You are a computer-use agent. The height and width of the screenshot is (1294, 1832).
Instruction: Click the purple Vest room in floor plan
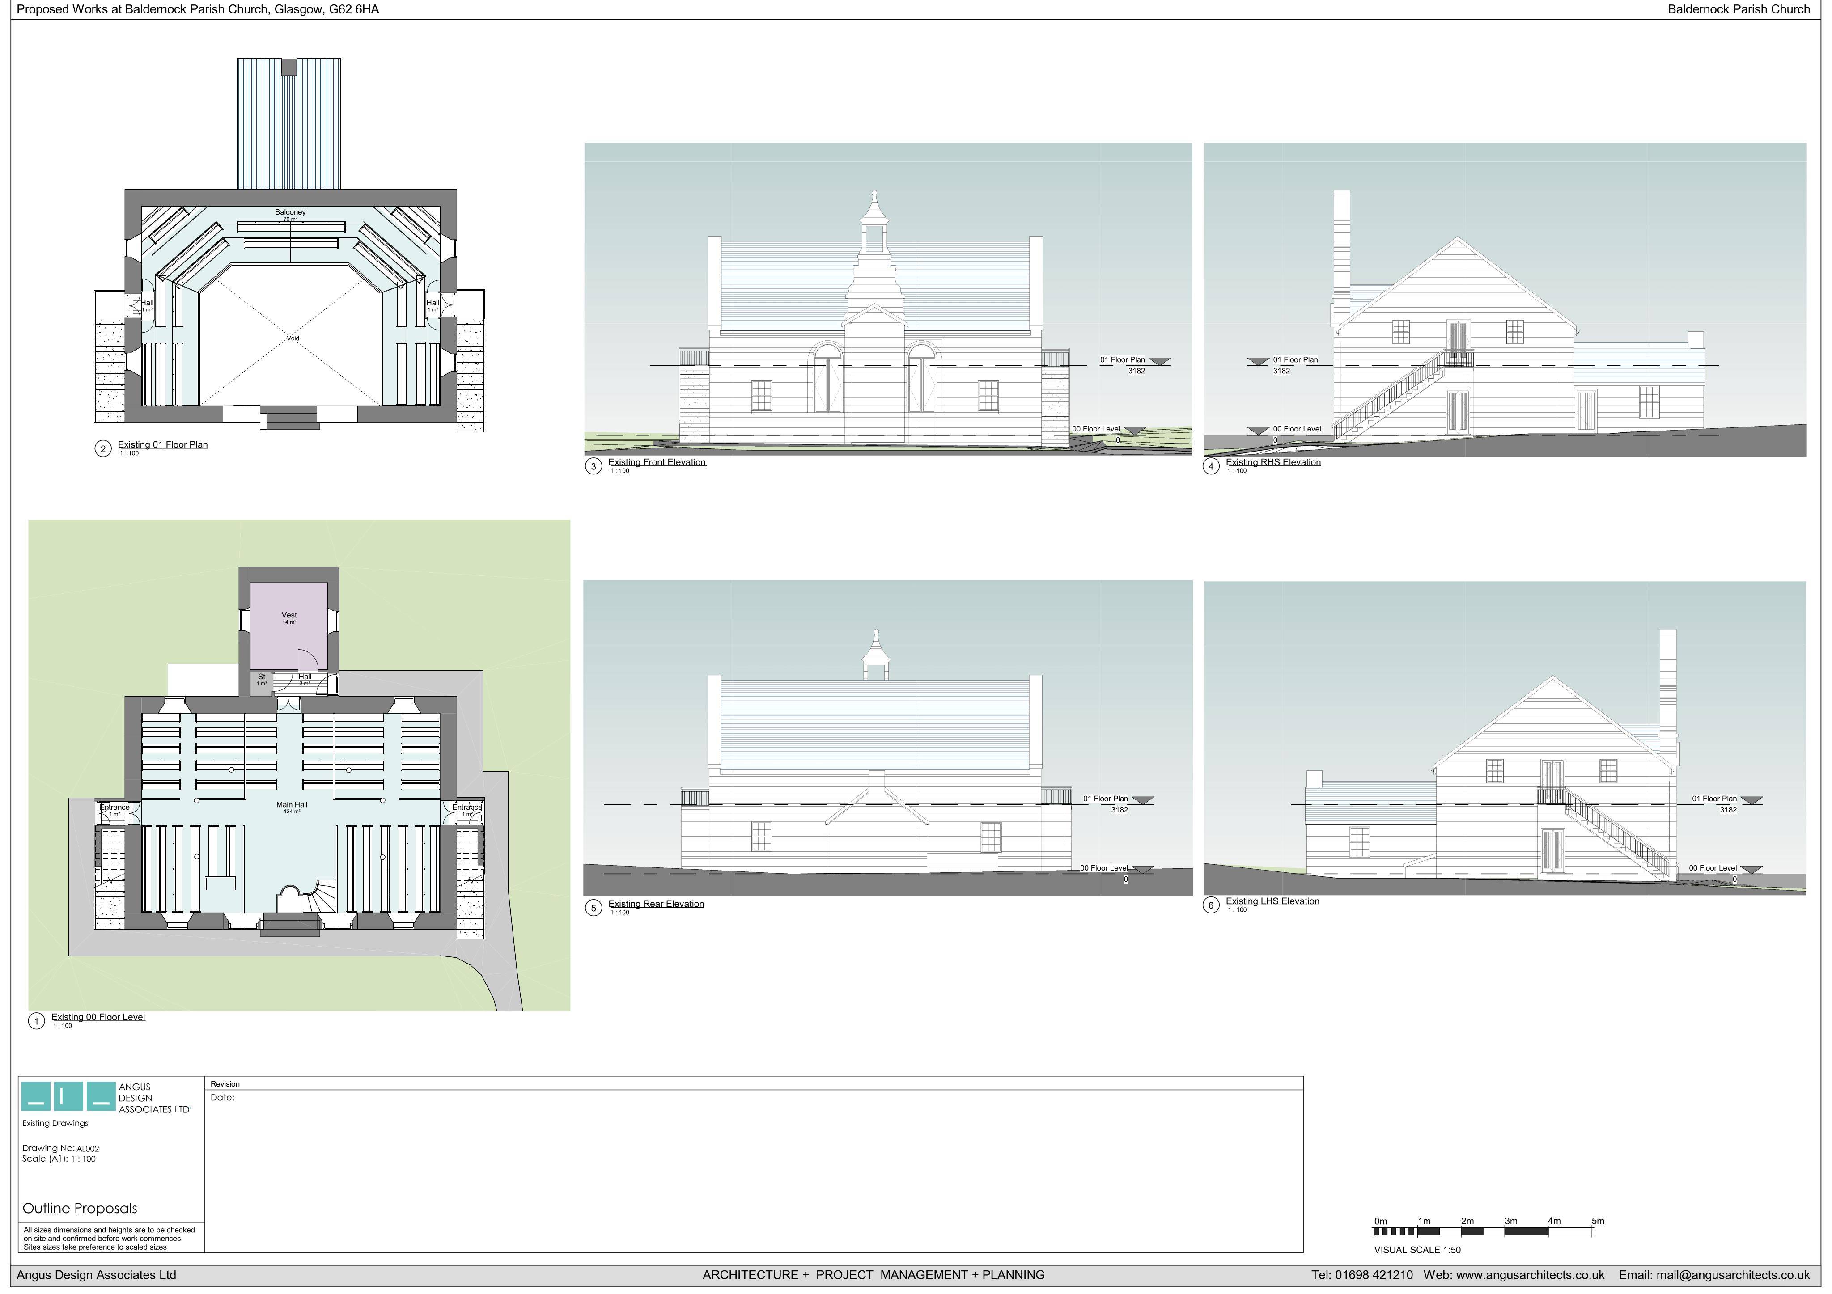289,626
